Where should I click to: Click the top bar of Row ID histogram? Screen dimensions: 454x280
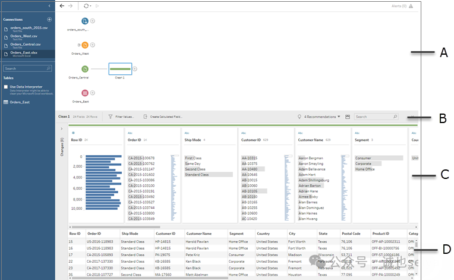click(x=103, y=156)
